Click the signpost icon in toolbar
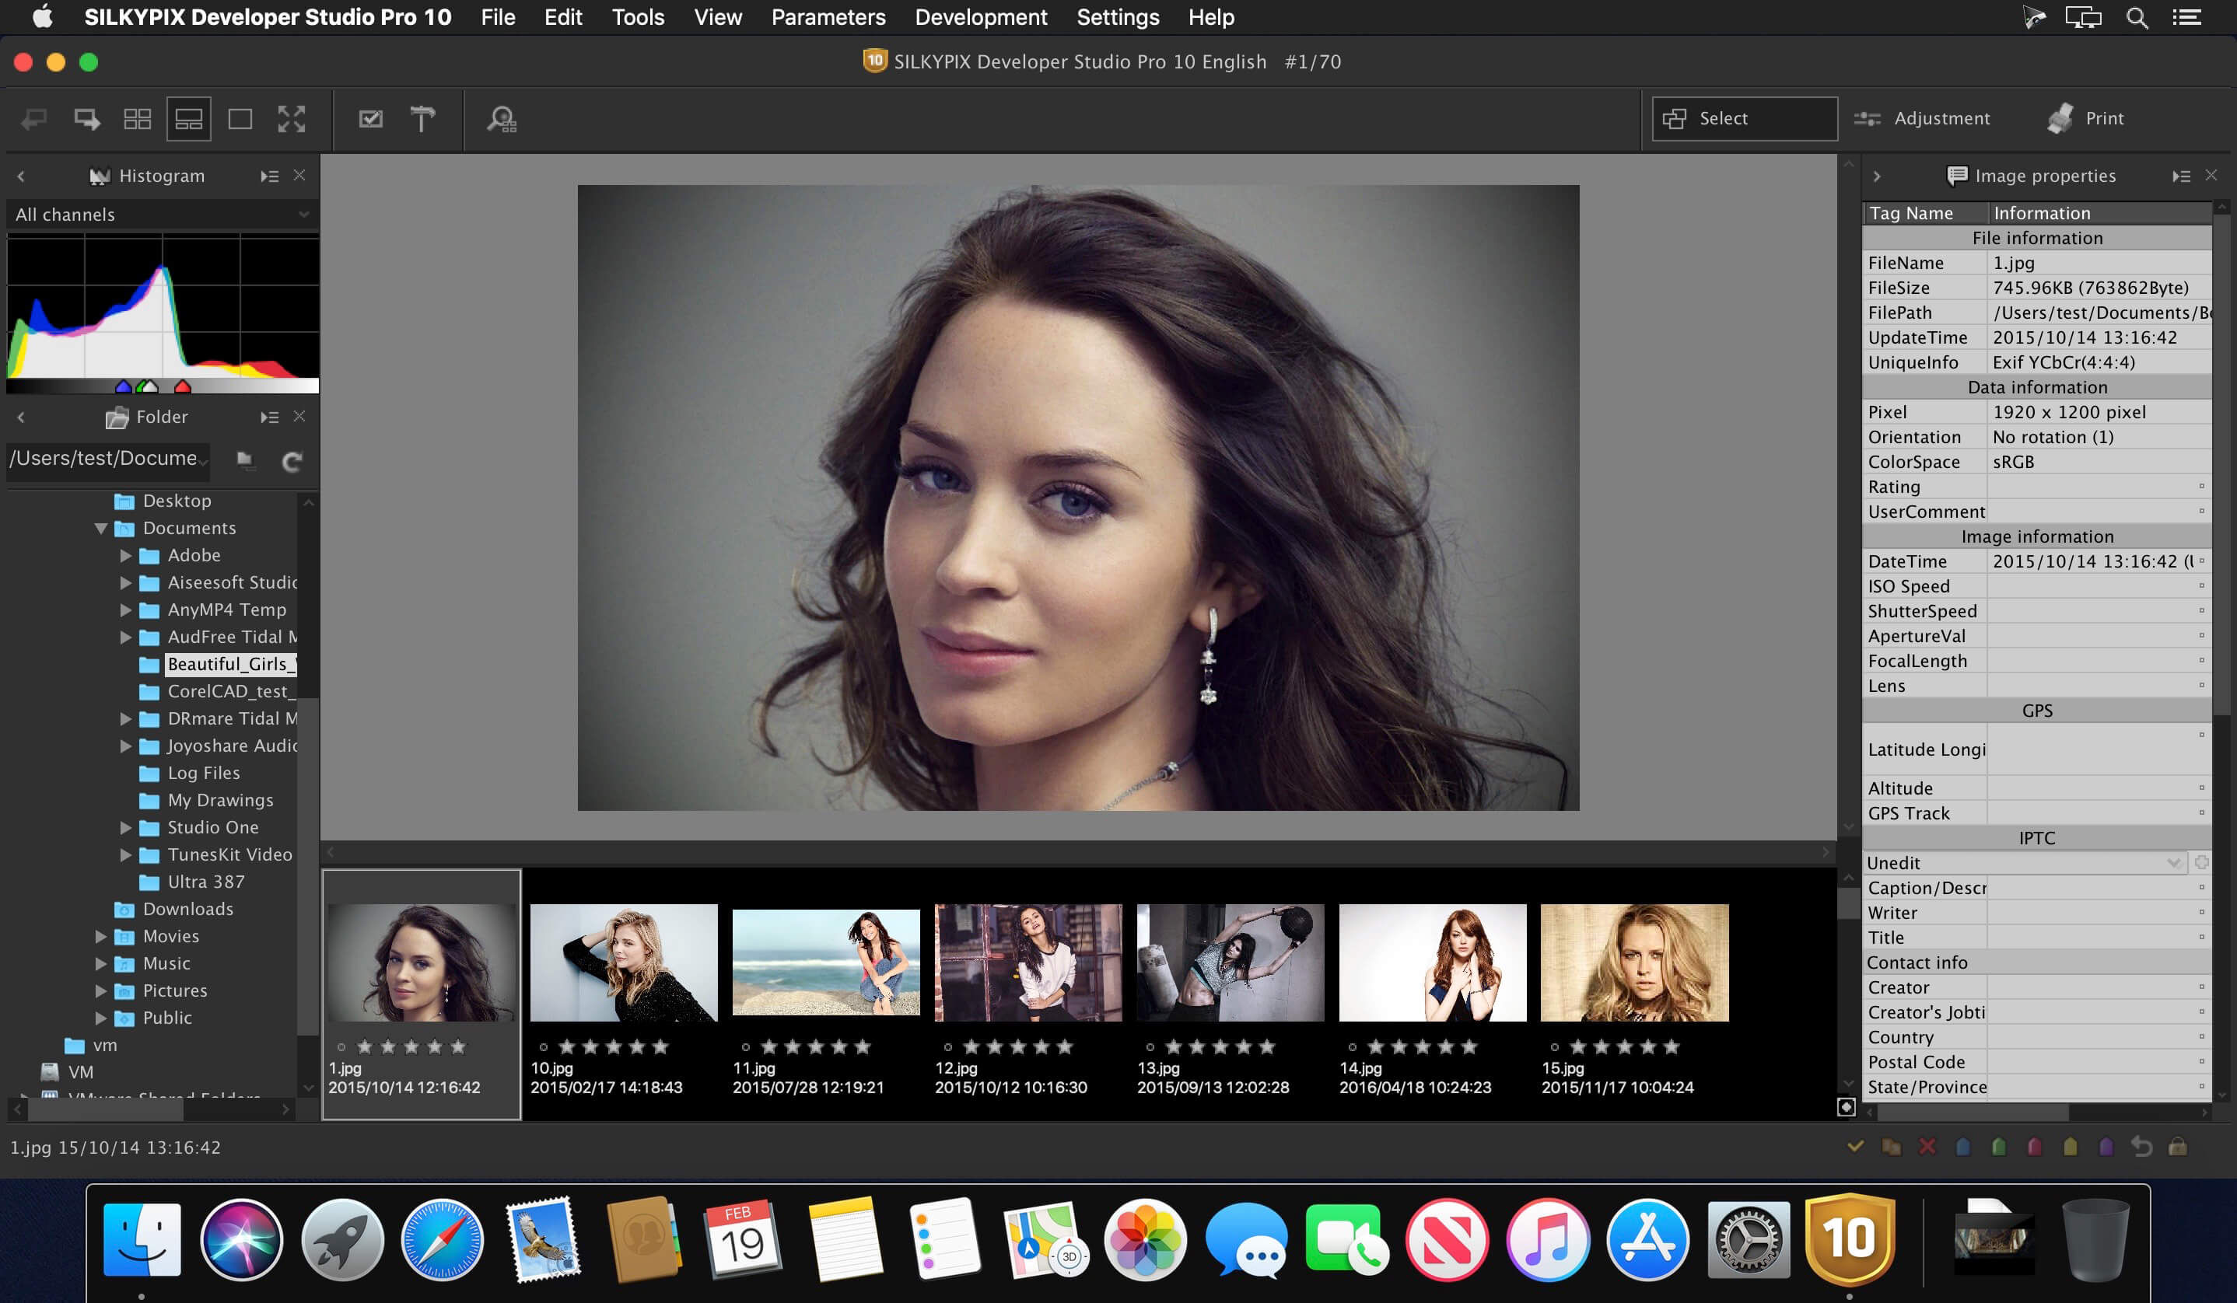Image resolution: width=2237 pixels, height=1303 pixels. 422,119
